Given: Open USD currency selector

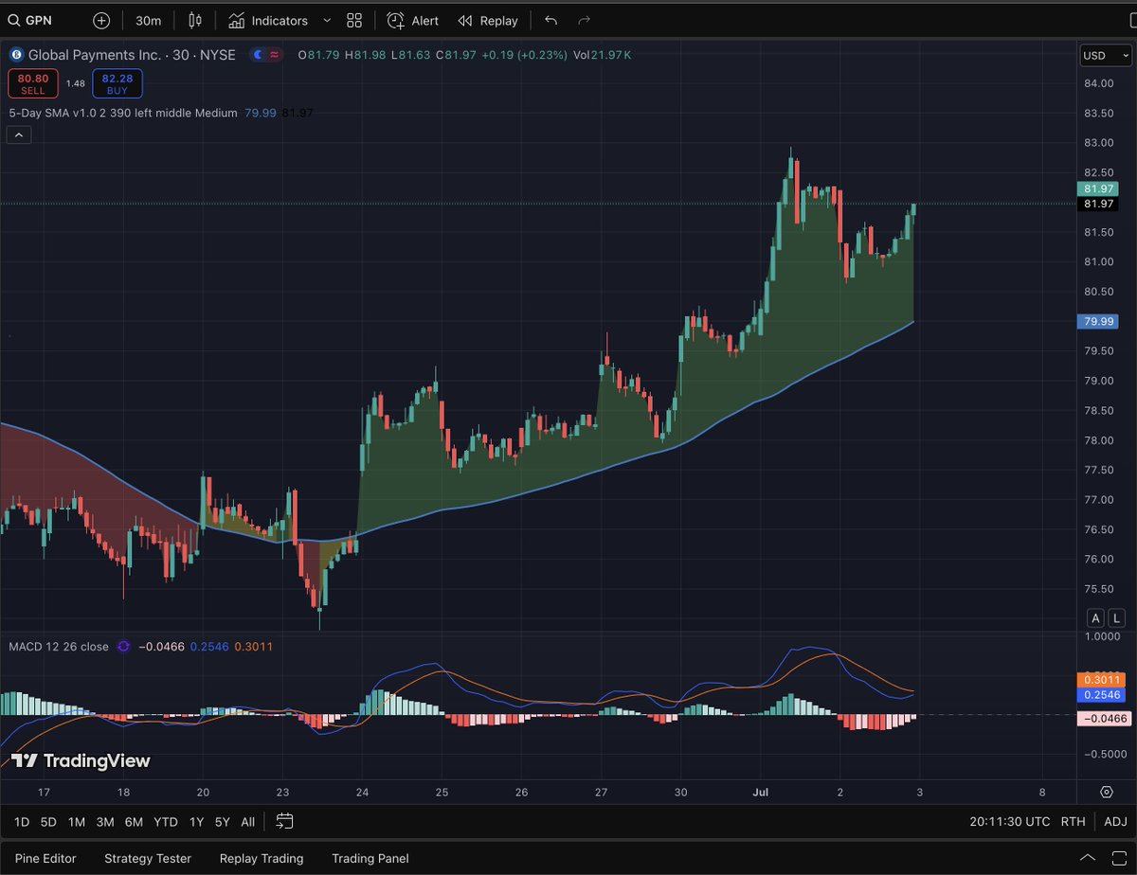Looking at the screenshot, I should point(1106,55).
